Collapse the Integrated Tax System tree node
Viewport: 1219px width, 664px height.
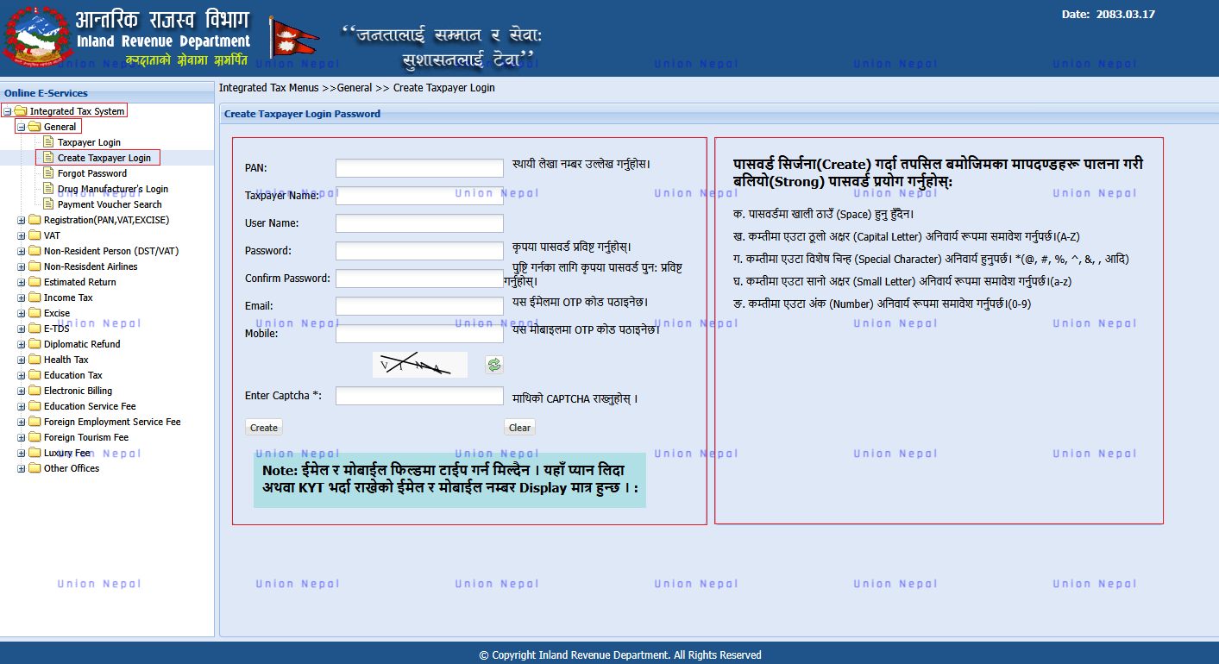tap(7, 111)
